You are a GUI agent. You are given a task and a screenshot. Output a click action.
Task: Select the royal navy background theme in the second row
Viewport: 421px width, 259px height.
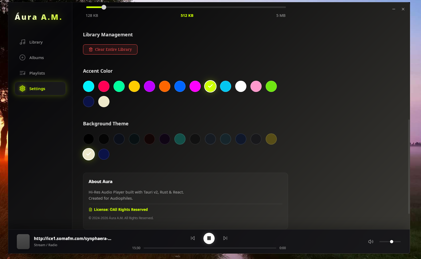(104, 154)
